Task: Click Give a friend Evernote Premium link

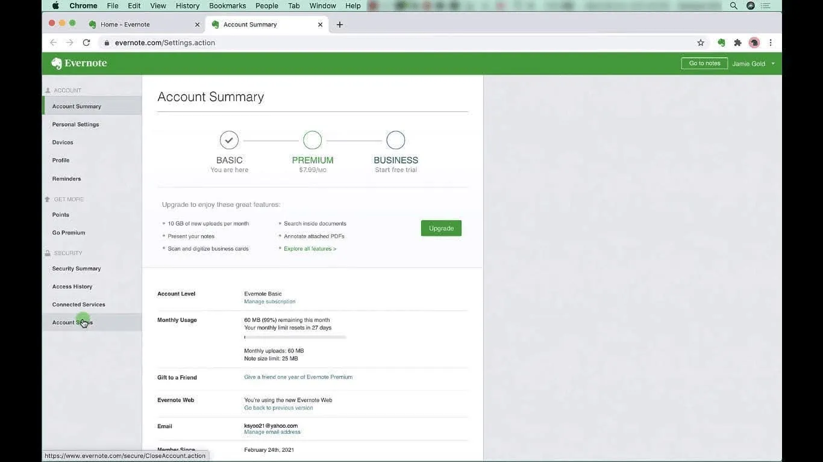Action: click(298, 377)
